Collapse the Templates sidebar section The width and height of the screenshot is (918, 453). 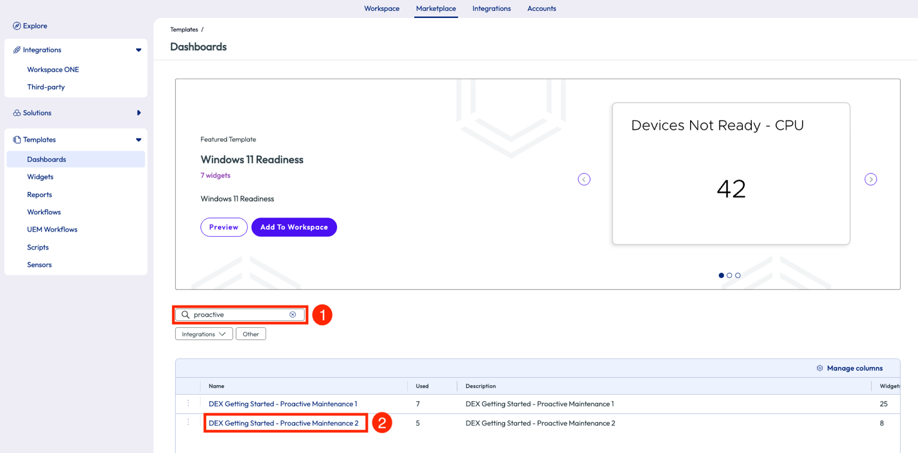click(138, 139)
